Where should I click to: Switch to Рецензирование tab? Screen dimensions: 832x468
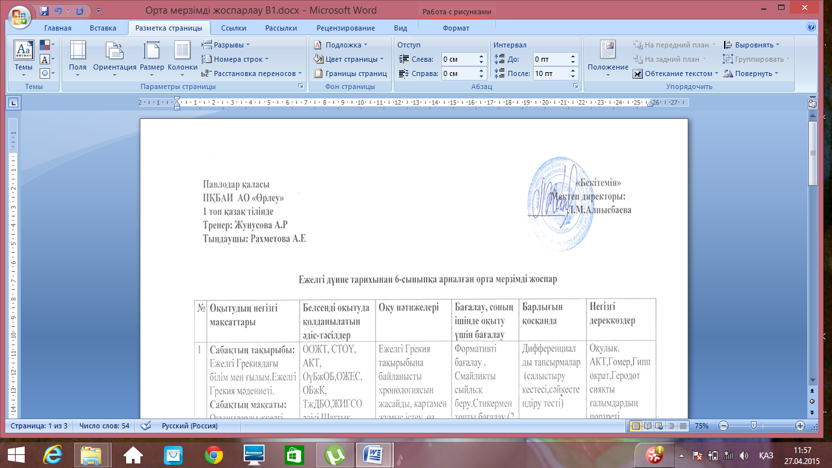coord(346,28)
